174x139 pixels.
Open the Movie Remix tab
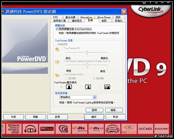point(104,17)
